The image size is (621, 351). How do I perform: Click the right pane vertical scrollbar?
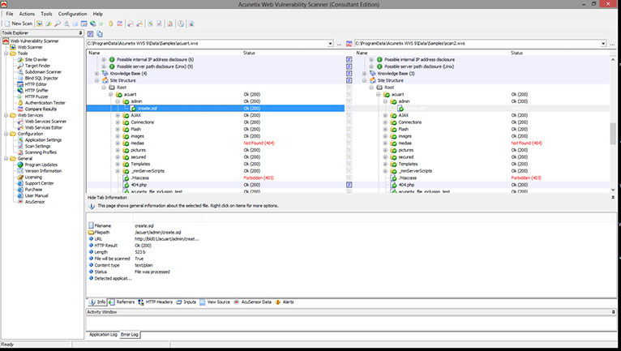[x=617, y=122]
